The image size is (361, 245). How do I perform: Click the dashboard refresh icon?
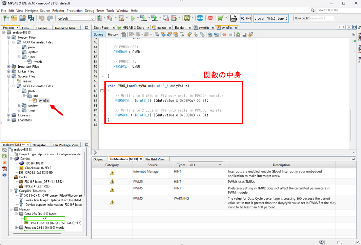pos(4,156)
